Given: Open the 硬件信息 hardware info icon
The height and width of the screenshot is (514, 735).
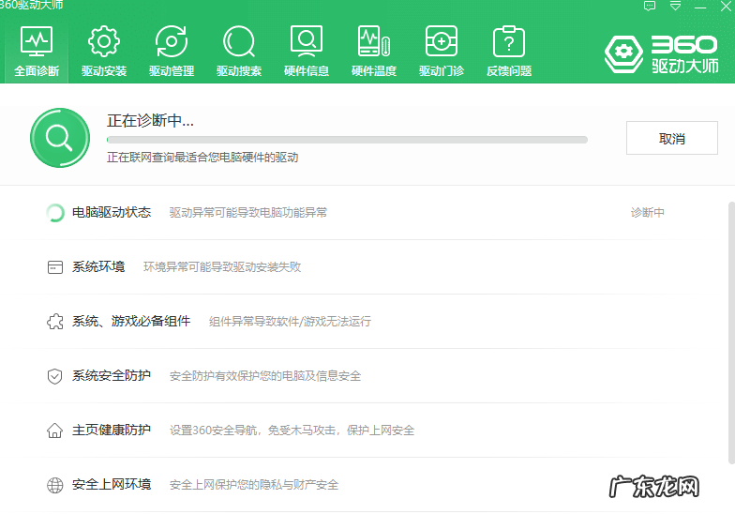Looking at the screenshot, I should click(x=307, y=41).
